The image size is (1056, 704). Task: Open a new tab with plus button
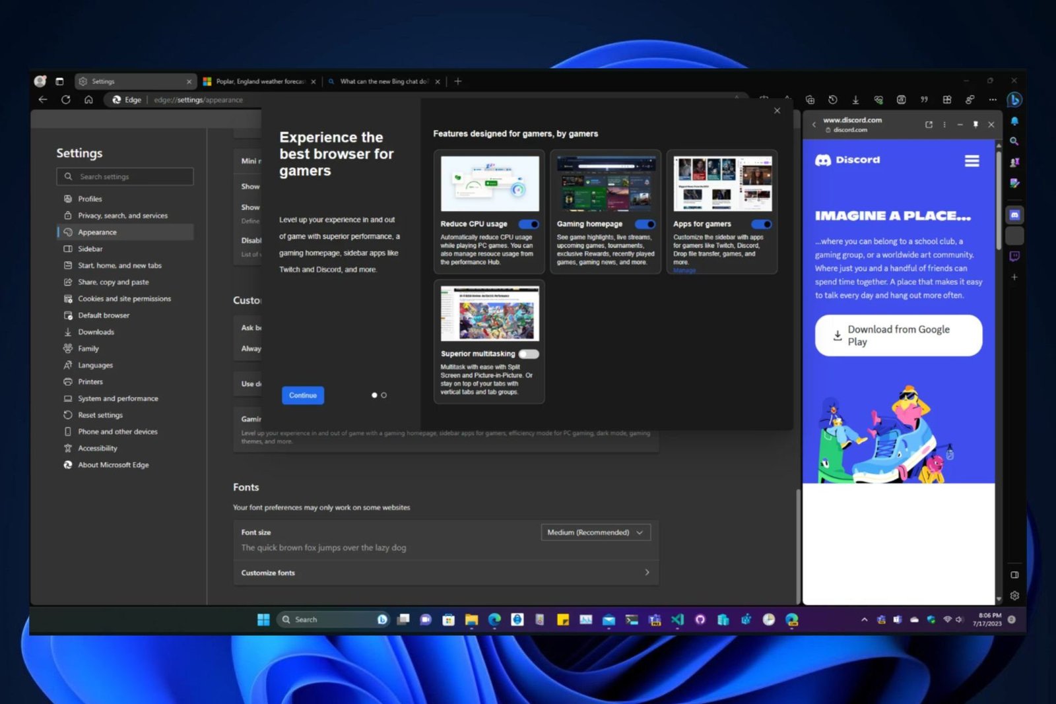tap(458, 81)
